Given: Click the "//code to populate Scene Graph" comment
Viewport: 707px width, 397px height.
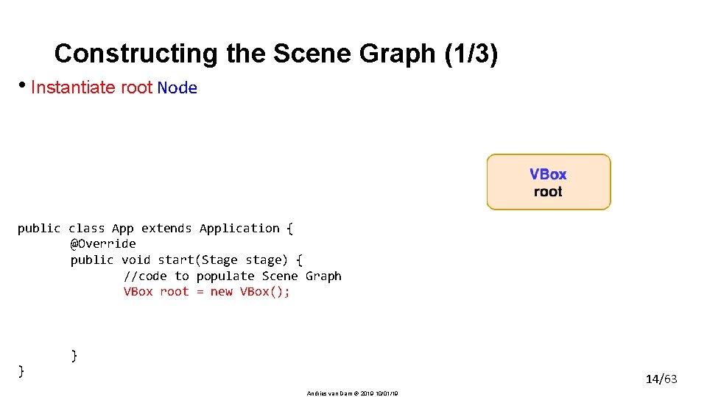Looking at the screenshot, I should pos(232,276).
